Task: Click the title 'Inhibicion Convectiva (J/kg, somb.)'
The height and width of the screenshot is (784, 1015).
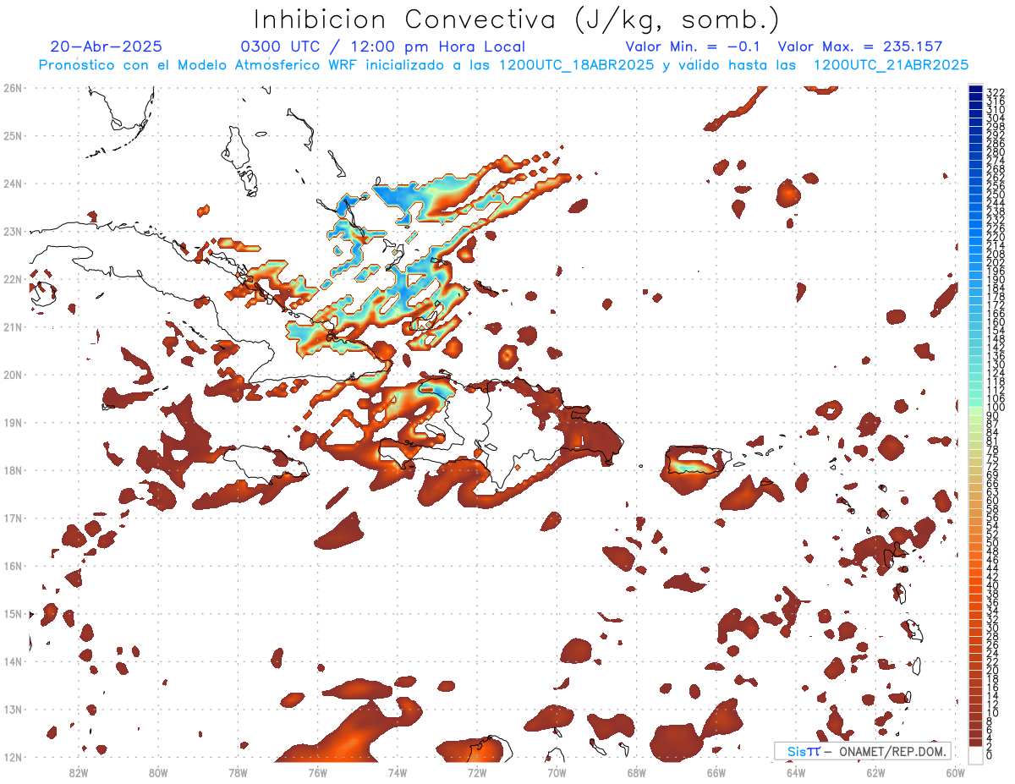Action: tap(516, 20)
